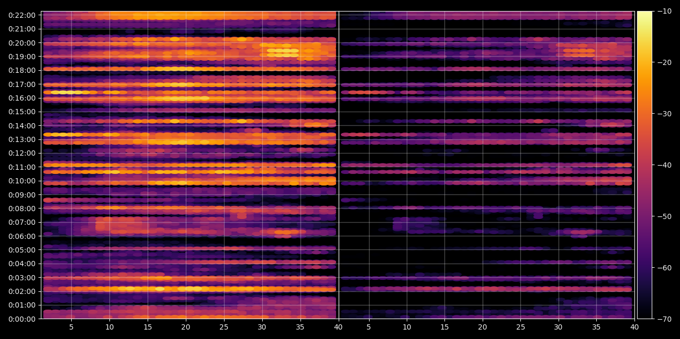Select the -60 colorbar tick label
This screenshot has height=339, width=680.
(x=664, y=268)
